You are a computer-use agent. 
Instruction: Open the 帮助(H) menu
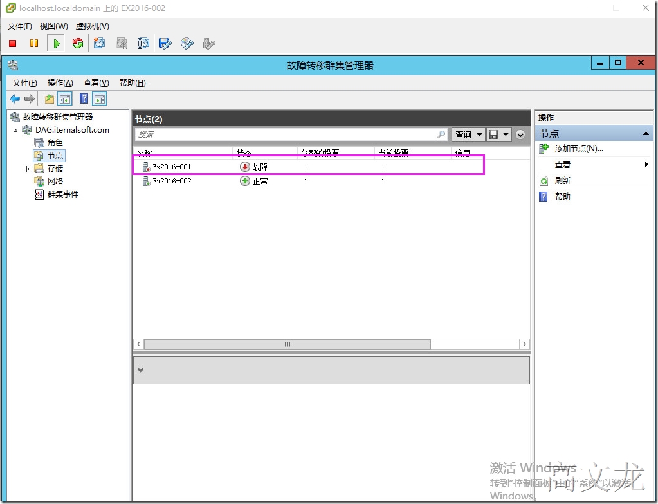pos(133,83)
